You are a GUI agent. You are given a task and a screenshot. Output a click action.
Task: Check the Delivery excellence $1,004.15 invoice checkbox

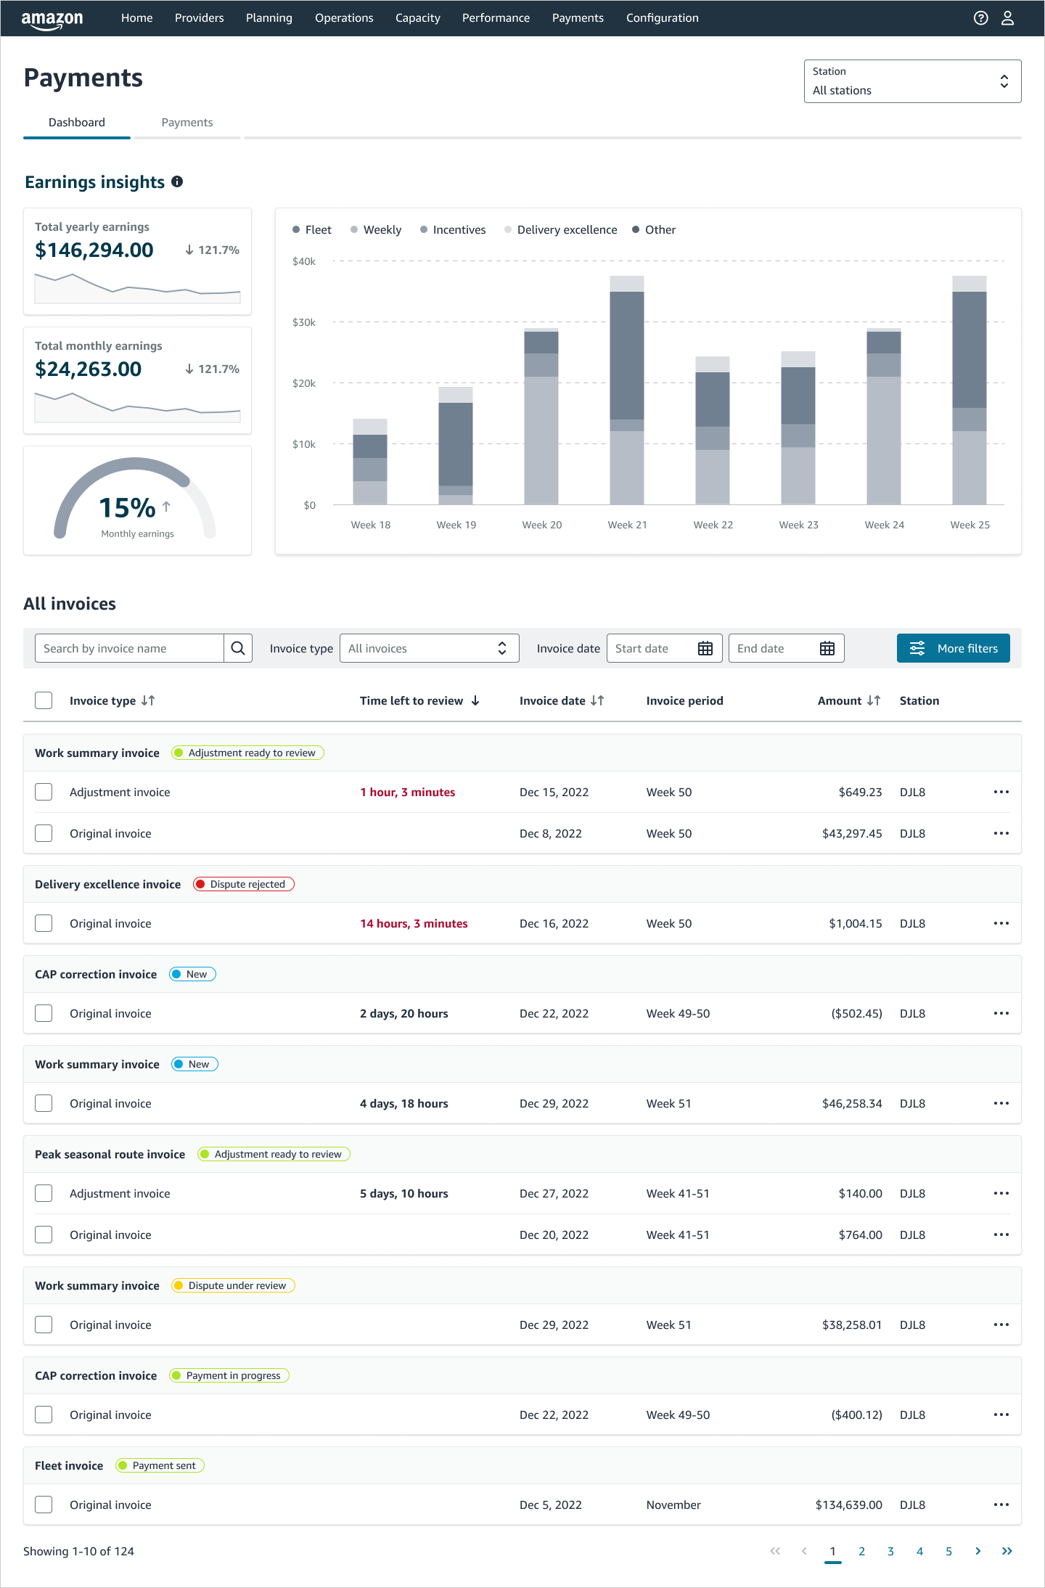coord(44,923)
